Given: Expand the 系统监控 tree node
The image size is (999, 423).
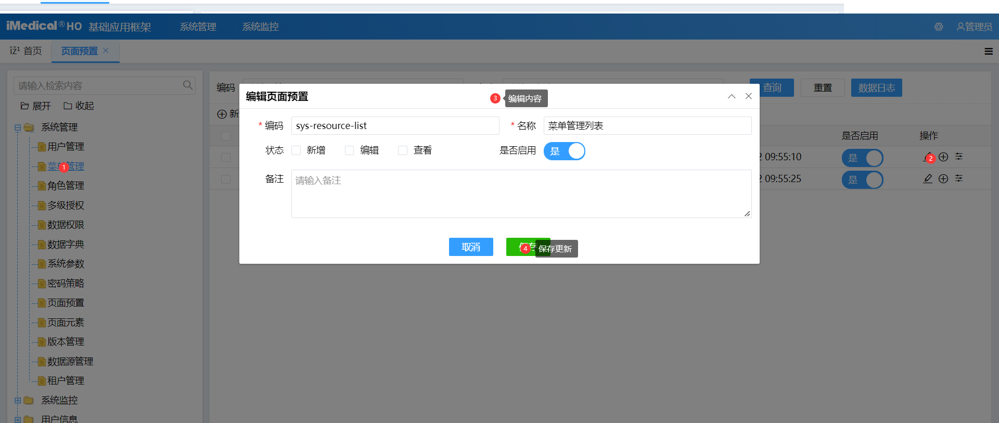Looking at the screenshot, I should point(18,400).
